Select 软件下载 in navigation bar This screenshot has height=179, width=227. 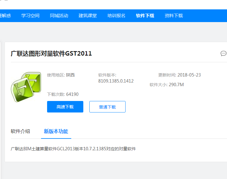point(145,16)
